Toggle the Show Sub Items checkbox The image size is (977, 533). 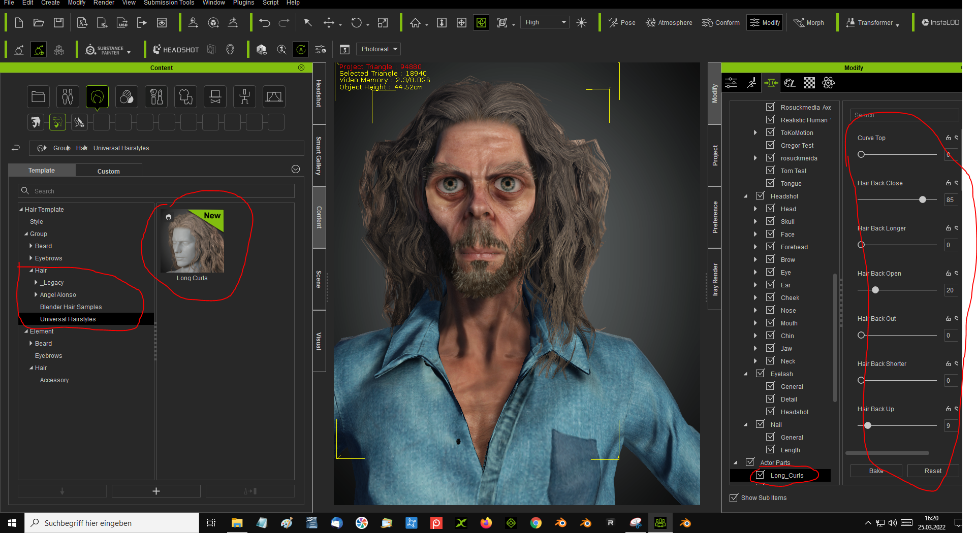734,497
